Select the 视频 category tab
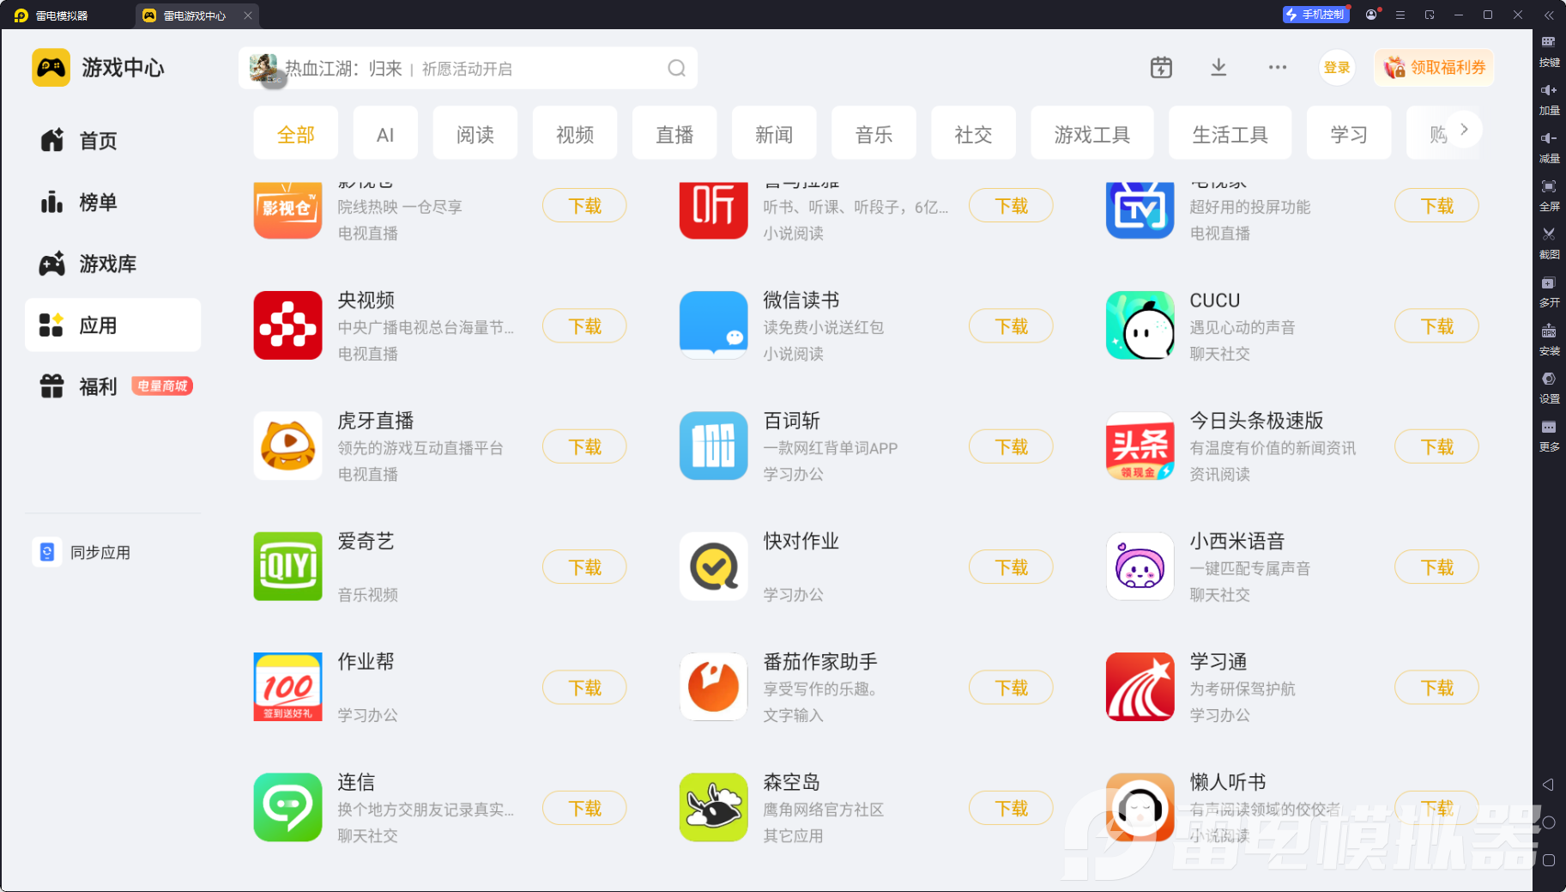 pos(575,133)
